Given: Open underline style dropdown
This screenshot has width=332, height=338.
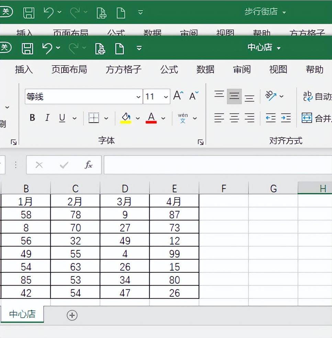Looking at the screenshot, I should pos(75,119).
